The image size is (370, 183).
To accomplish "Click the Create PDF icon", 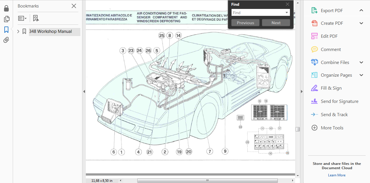I will (314, 23).
